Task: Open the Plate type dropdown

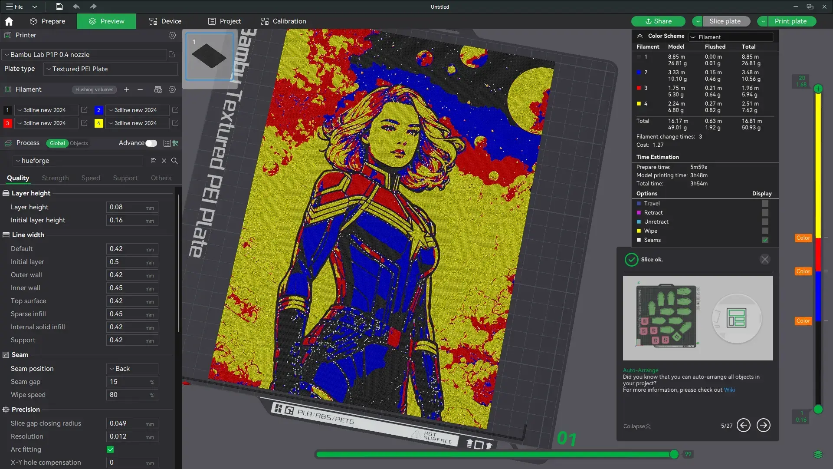Action: 110,69
